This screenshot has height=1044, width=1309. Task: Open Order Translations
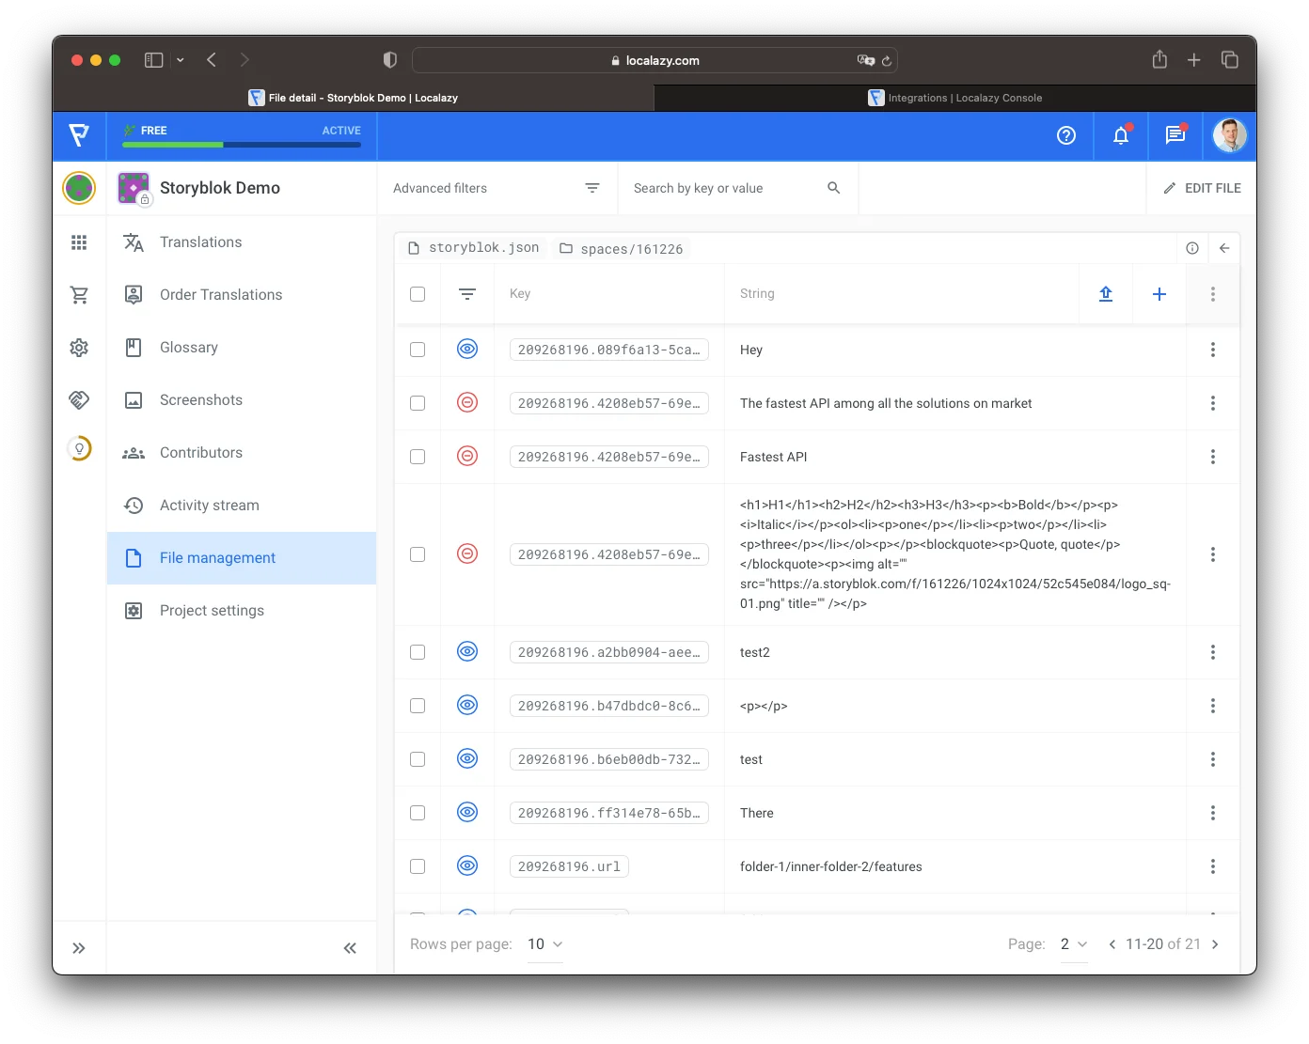pos(242,295)
